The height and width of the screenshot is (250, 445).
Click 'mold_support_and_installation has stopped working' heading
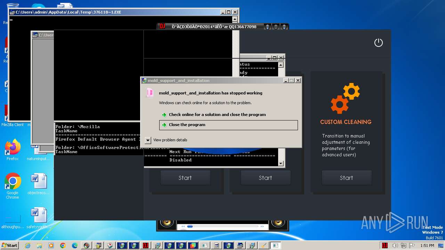pyautogui.click(x=211, y=93)
